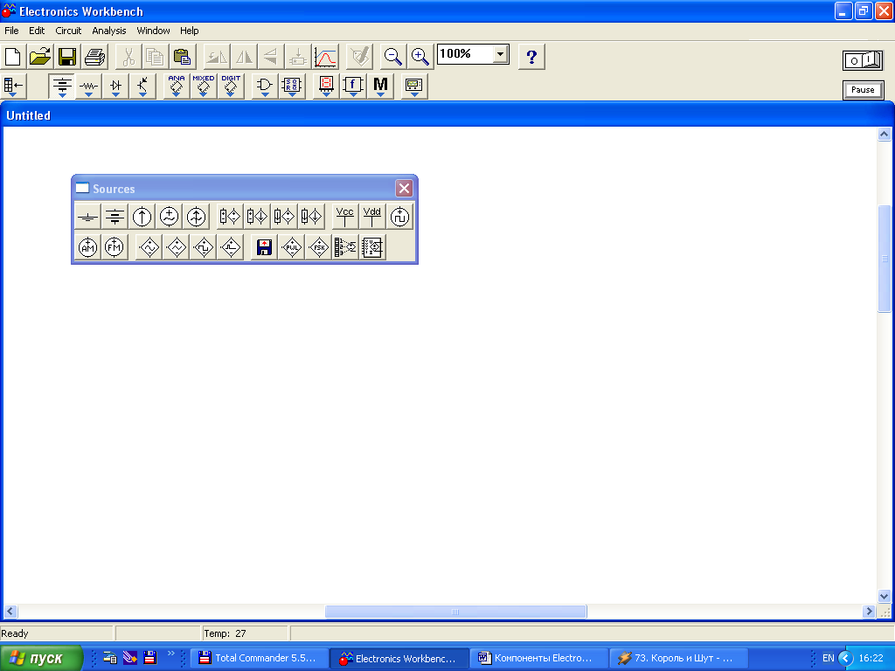Screen dimensions: 895x671
Task: Choose the FM source icon
Action: point(114,247)
